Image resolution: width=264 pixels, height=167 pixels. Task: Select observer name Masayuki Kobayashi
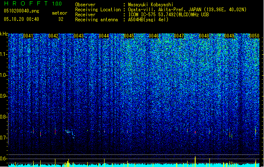pos(150,5)
